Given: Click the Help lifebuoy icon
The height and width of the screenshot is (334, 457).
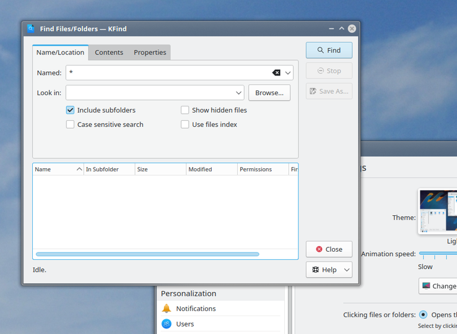Looking at the screenshot, I should click(x=315, y=270).
